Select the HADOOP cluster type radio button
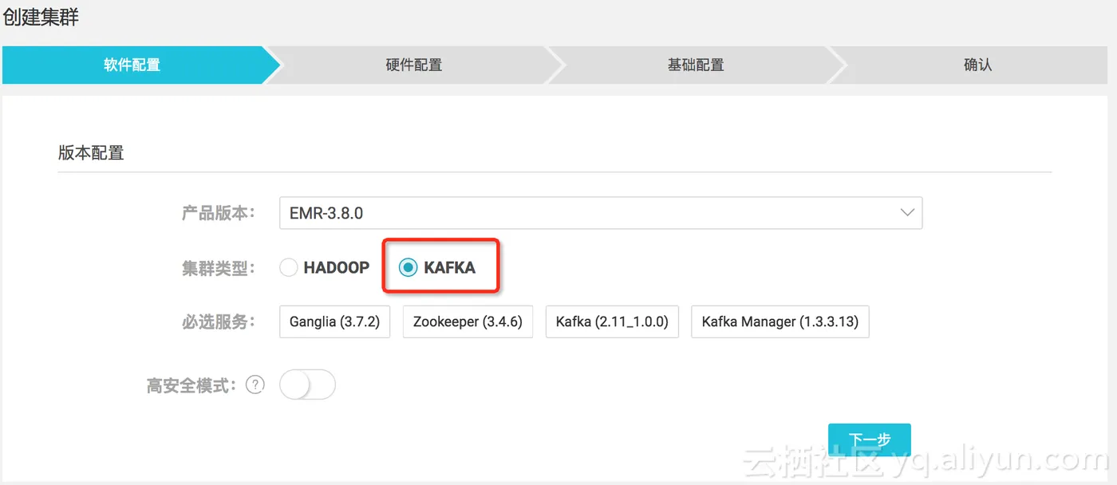Screen dimensions: 1117x485 click(288, 268)
